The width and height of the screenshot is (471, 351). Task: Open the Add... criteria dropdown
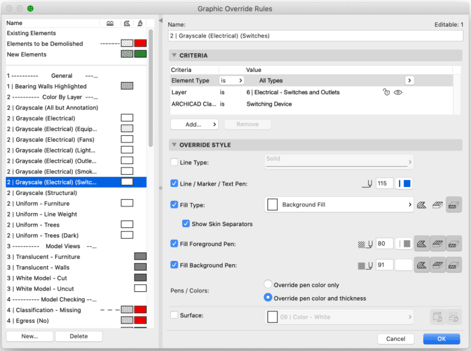(194, 124)
